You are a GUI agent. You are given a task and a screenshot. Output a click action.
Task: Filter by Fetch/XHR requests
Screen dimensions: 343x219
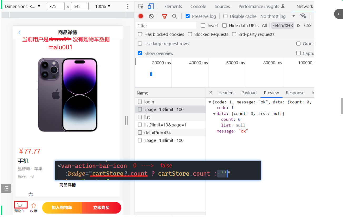coord(282,26)
